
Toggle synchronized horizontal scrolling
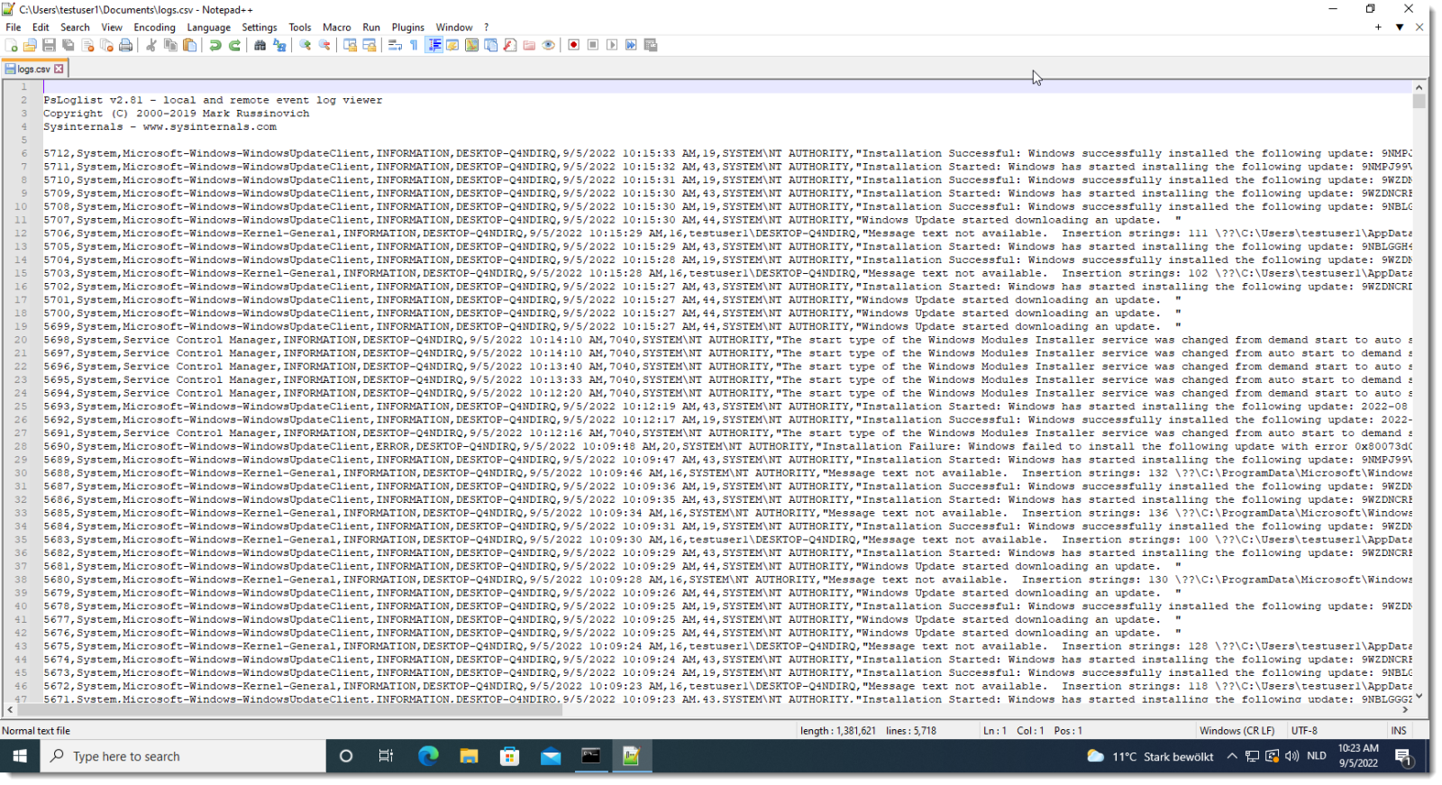(370, 45)
